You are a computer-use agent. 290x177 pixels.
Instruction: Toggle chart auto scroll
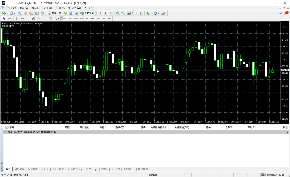pos(136,13)
